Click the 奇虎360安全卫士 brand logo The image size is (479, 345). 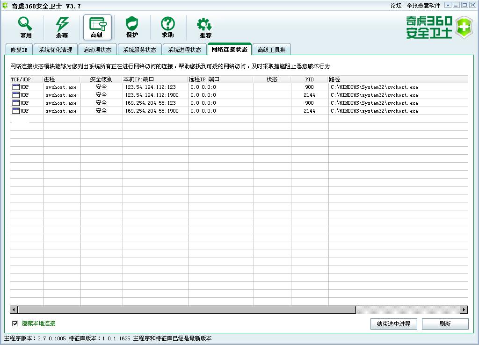[x=439, y=27]
